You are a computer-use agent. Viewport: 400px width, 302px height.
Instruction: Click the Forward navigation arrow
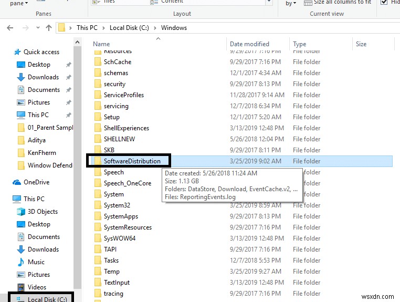[x=26, y=27]
